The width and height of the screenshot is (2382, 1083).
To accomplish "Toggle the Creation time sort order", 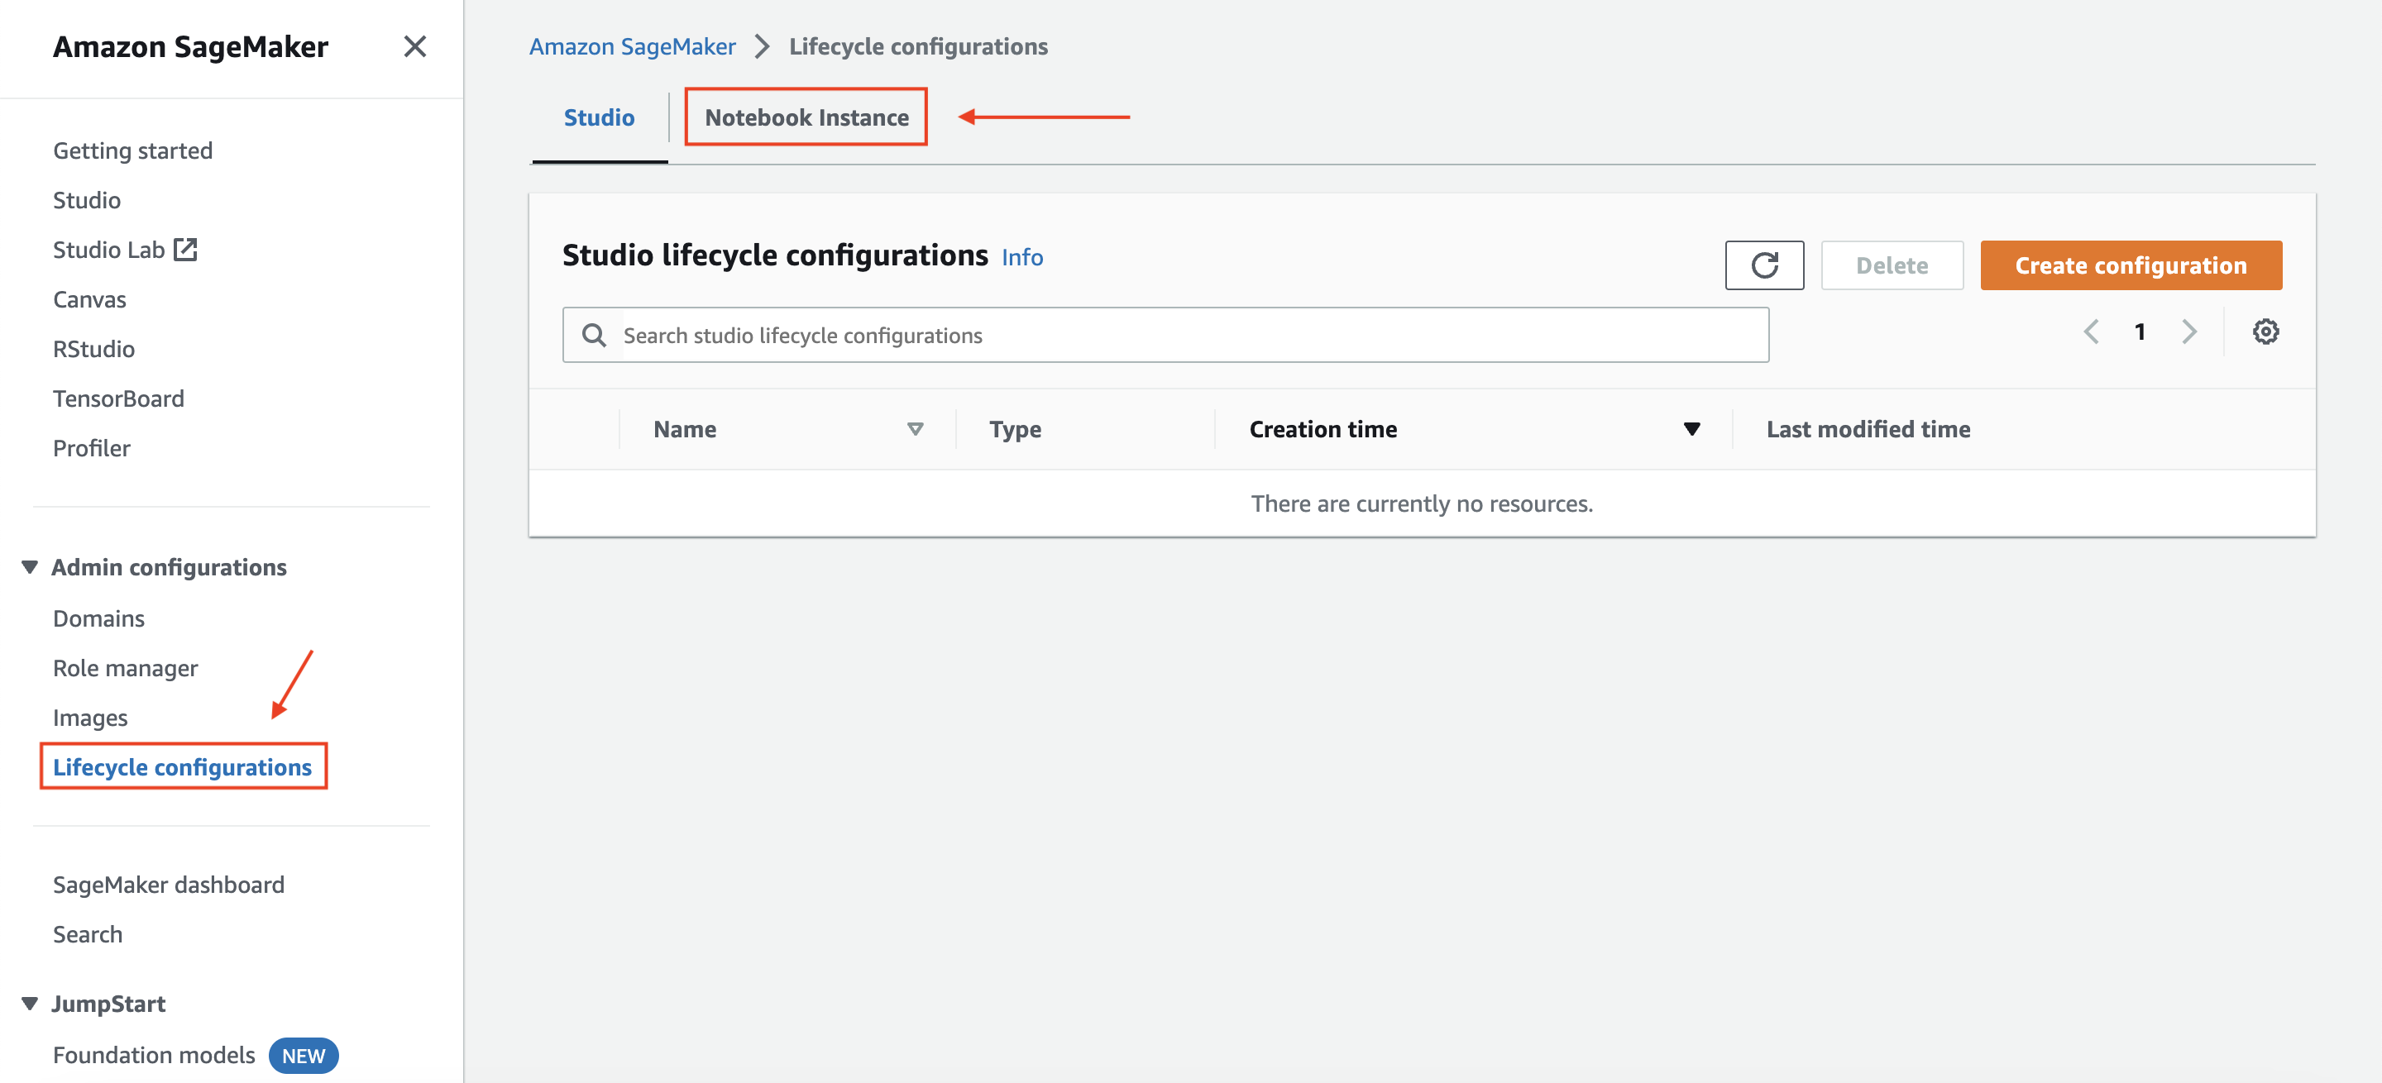I will click(1691, 429).
